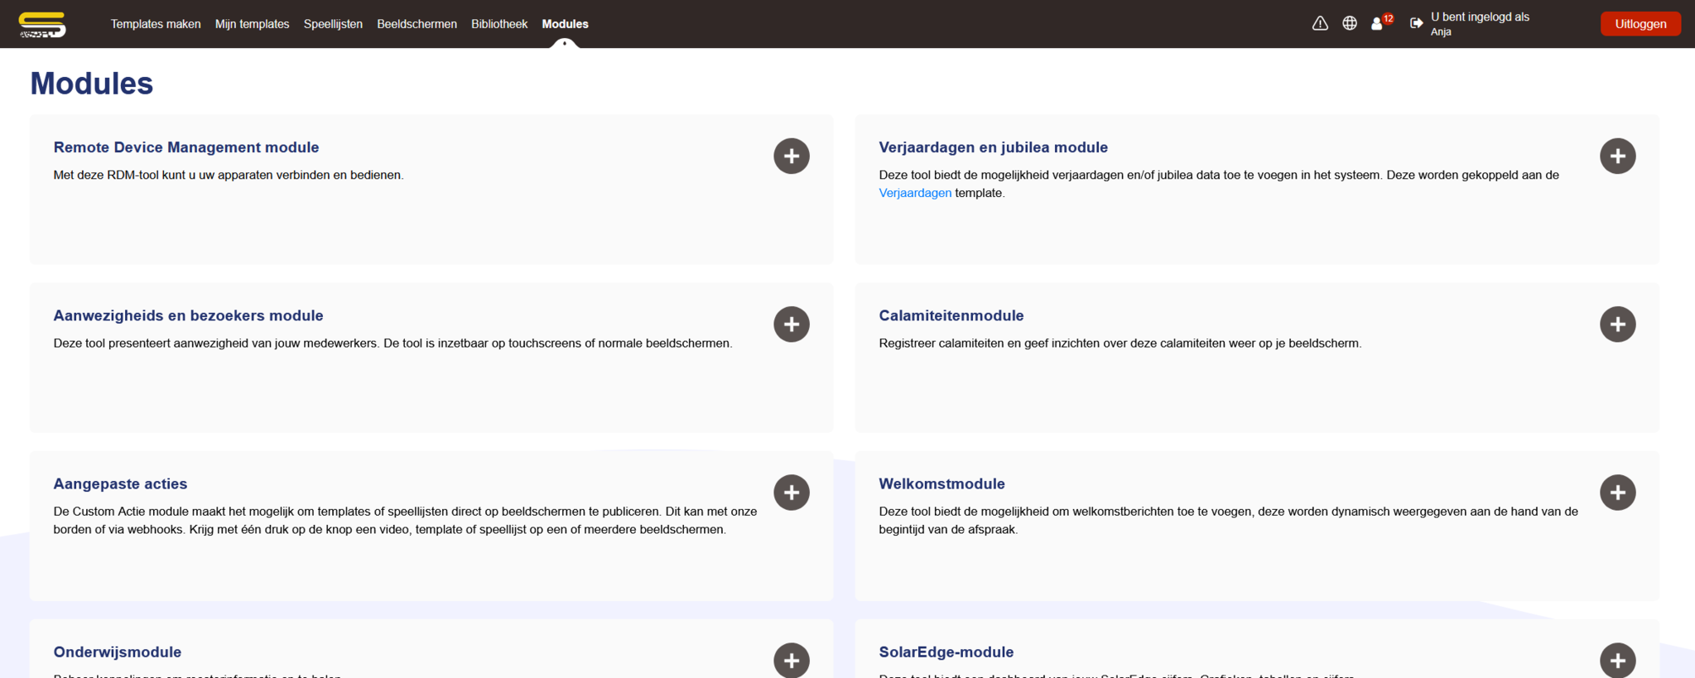
Task: Go to Templates maken menu
Action: click(x=156, y=24)
